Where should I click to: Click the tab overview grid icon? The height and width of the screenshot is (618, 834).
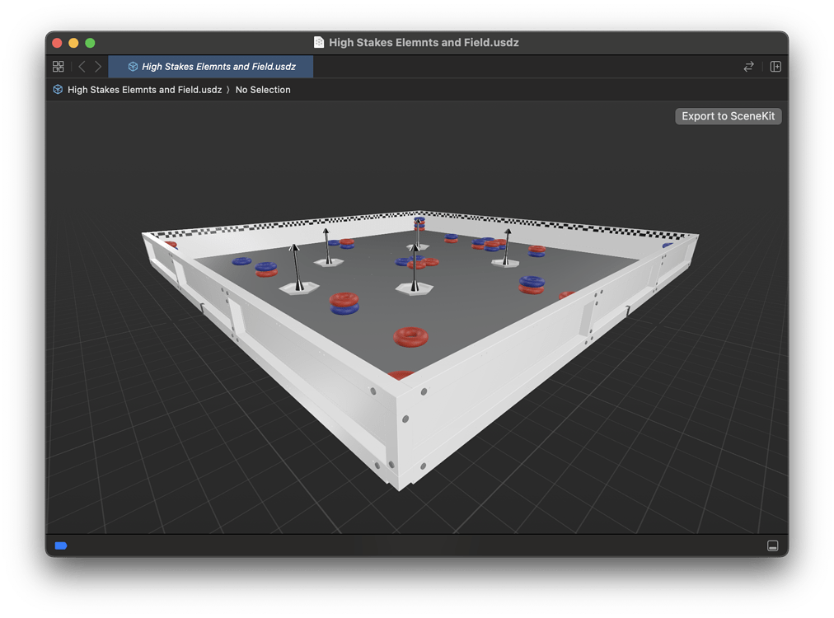point(58,67)
